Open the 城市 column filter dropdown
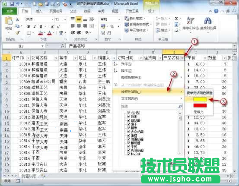 pos(75,58)
